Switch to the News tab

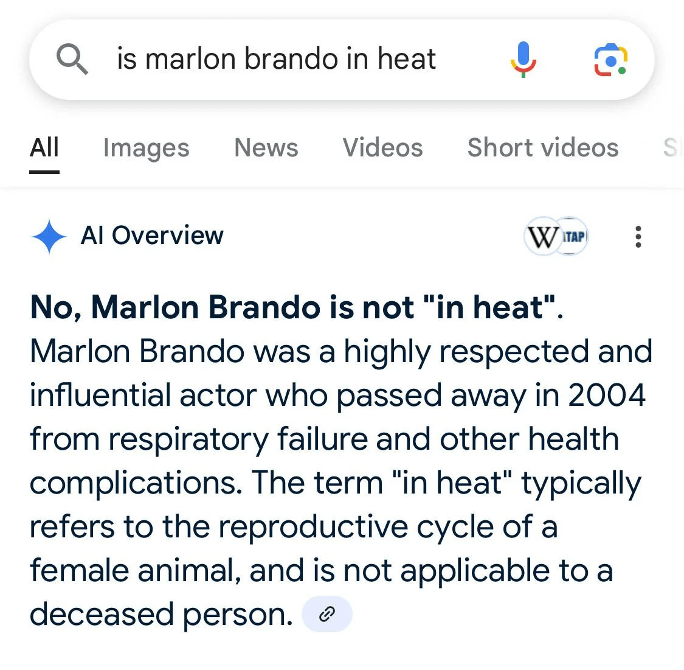266,147
